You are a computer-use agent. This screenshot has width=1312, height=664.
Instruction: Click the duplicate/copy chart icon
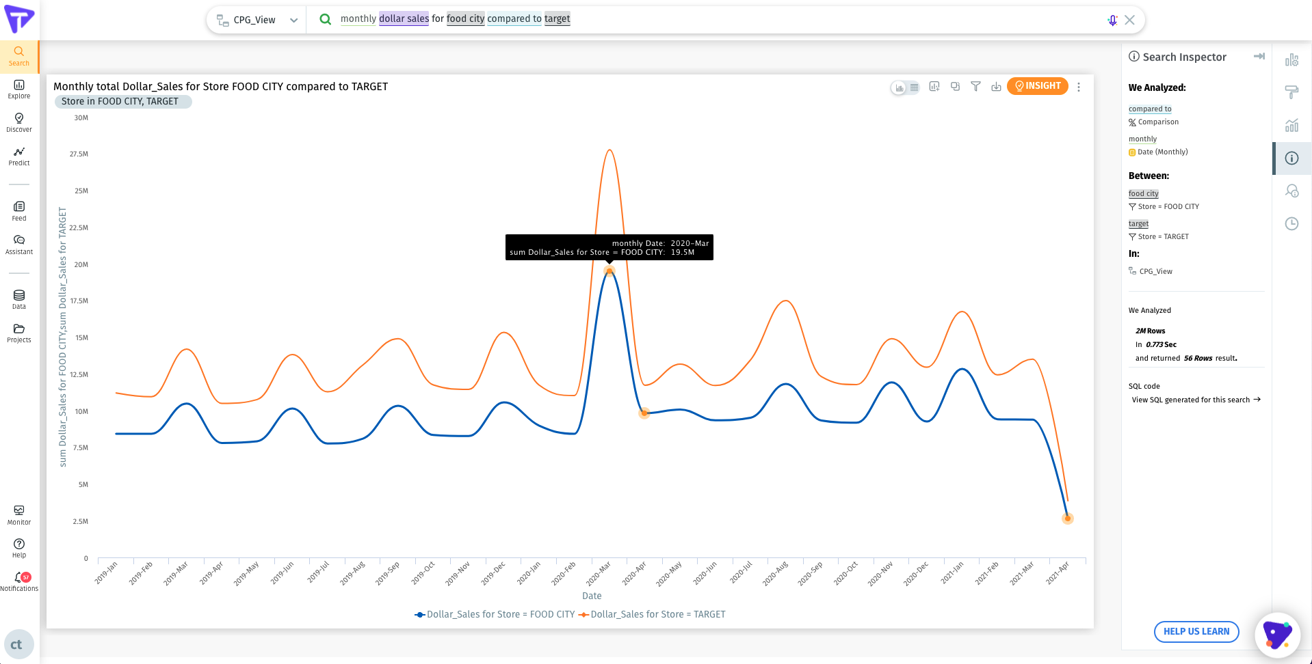955,87
